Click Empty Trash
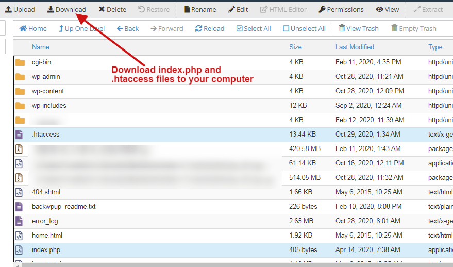The image size is (453, 267). pyautogui.click(x=414, y=29)
